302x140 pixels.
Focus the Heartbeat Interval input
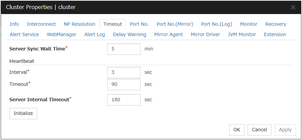124,72
